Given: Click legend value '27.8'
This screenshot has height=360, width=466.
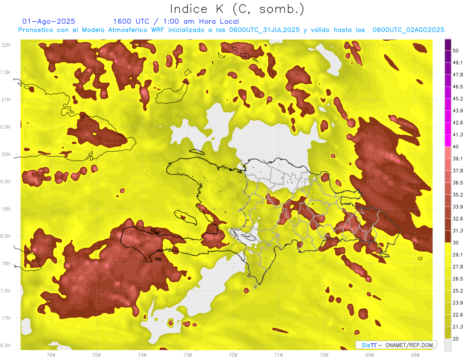Looking at the screenshot, I should [x=457, y=267].
